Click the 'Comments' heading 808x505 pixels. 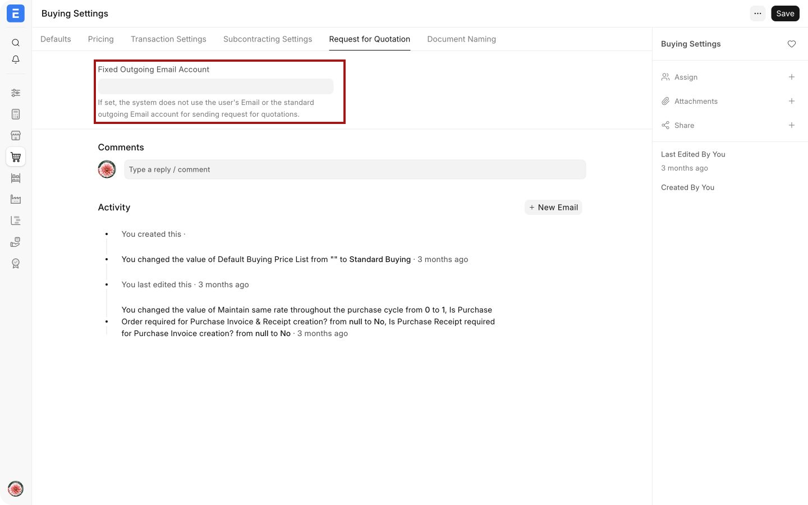[121, 147]
